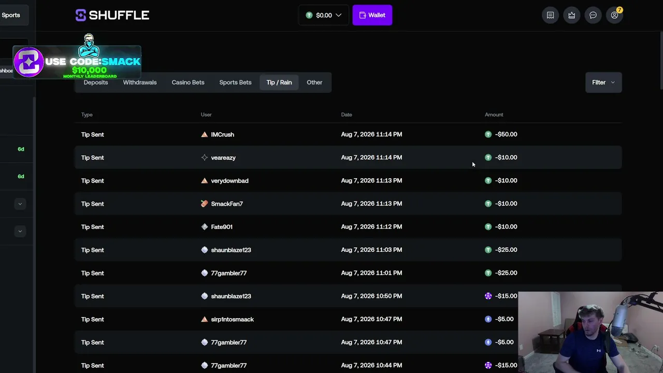Click Tip Sent in IMCrush row
This screenshot has width=663, height=373.
point(92,134)
